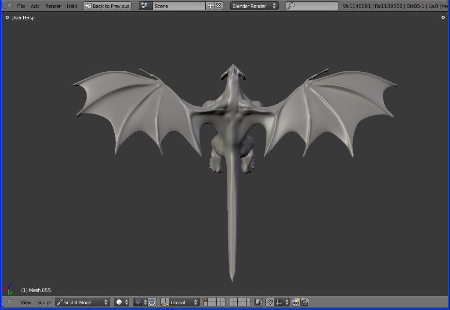Click the scene browse icon beside Scene
Viewport: 450px width, 310px height.
tap(145, 6)
